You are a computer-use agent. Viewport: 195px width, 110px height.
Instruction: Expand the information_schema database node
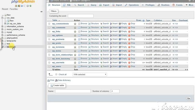[2, 27]
